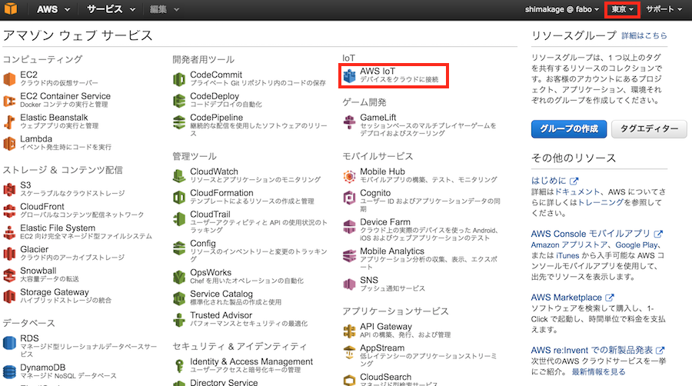692x386 pixels.
Task: Click the S3 storage icon
Action: pyautogui.click(x=9, y=189)
